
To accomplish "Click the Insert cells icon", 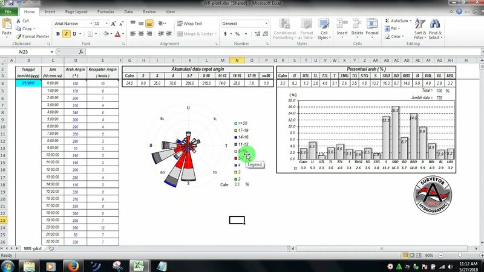I will [342, 24].
